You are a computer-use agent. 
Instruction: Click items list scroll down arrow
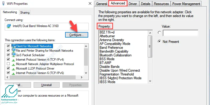point(86,73)
